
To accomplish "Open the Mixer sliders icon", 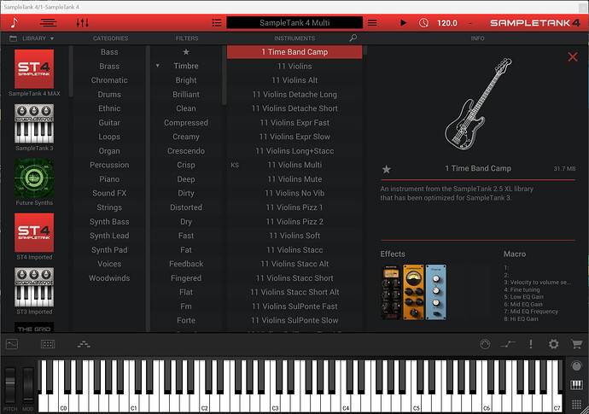I will click(82, 23).
